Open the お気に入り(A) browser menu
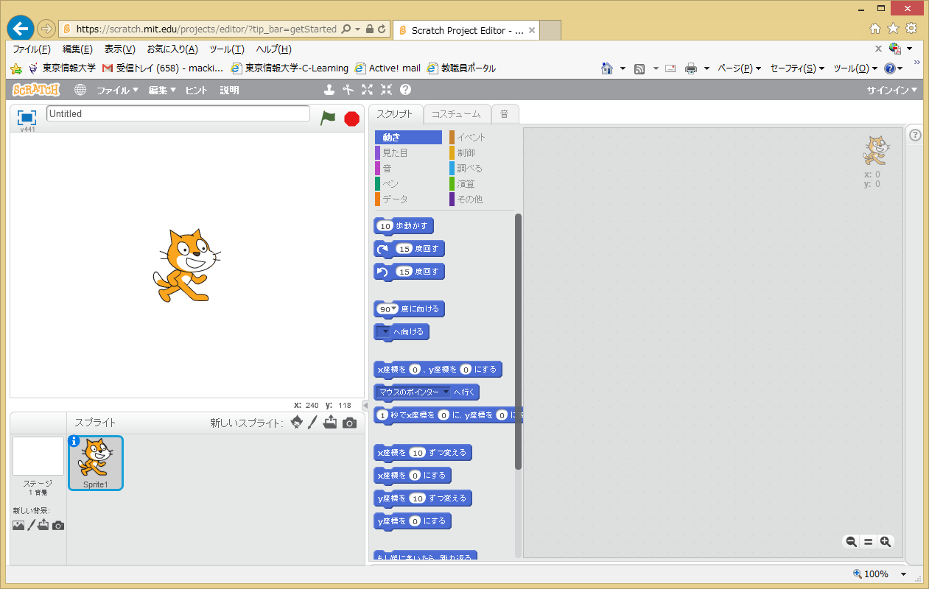Viewport: 929px width, 589px height. click(172, 49)
